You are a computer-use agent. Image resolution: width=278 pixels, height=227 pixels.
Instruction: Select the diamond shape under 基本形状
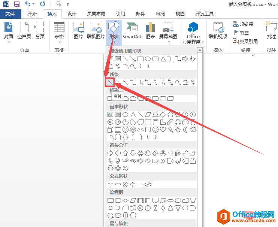pyautogui.click(x=163, y=115)
